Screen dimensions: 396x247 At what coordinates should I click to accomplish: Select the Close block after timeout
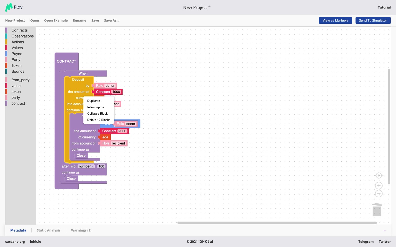[71, 178]
